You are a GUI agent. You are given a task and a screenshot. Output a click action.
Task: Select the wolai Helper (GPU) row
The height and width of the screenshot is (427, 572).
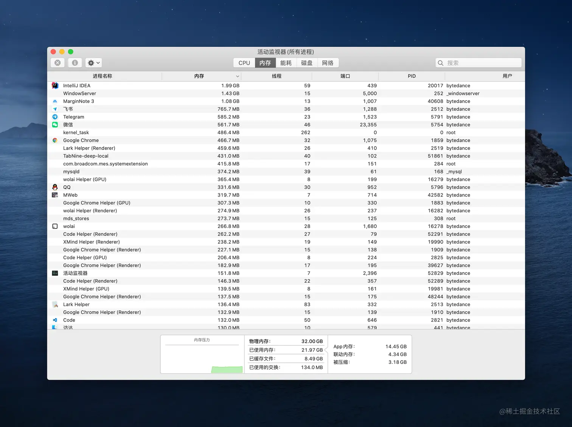click(x=286, y=179)
